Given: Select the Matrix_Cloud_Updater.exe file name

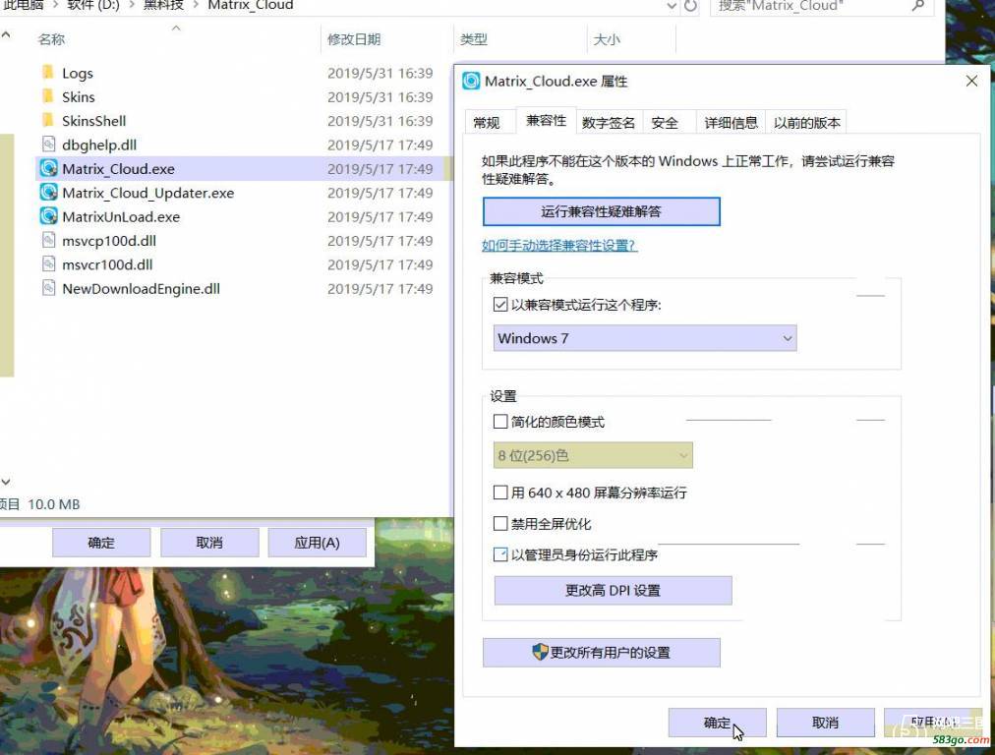Looking at the screenshot, I should pyautogui.click(x=147, y=193).
